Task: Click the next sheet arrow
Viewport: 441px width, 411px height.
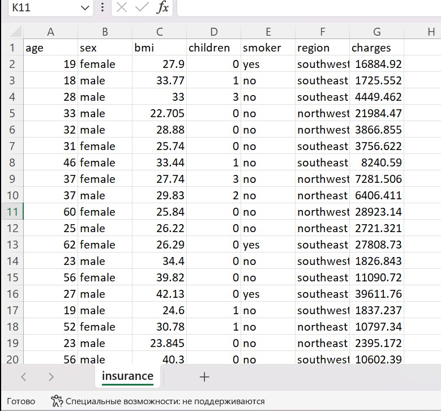Action: pos(50,376)
